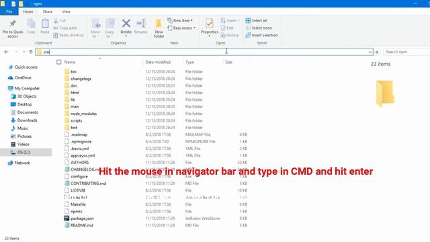Open 3D Objects in the sidebar

24,96
